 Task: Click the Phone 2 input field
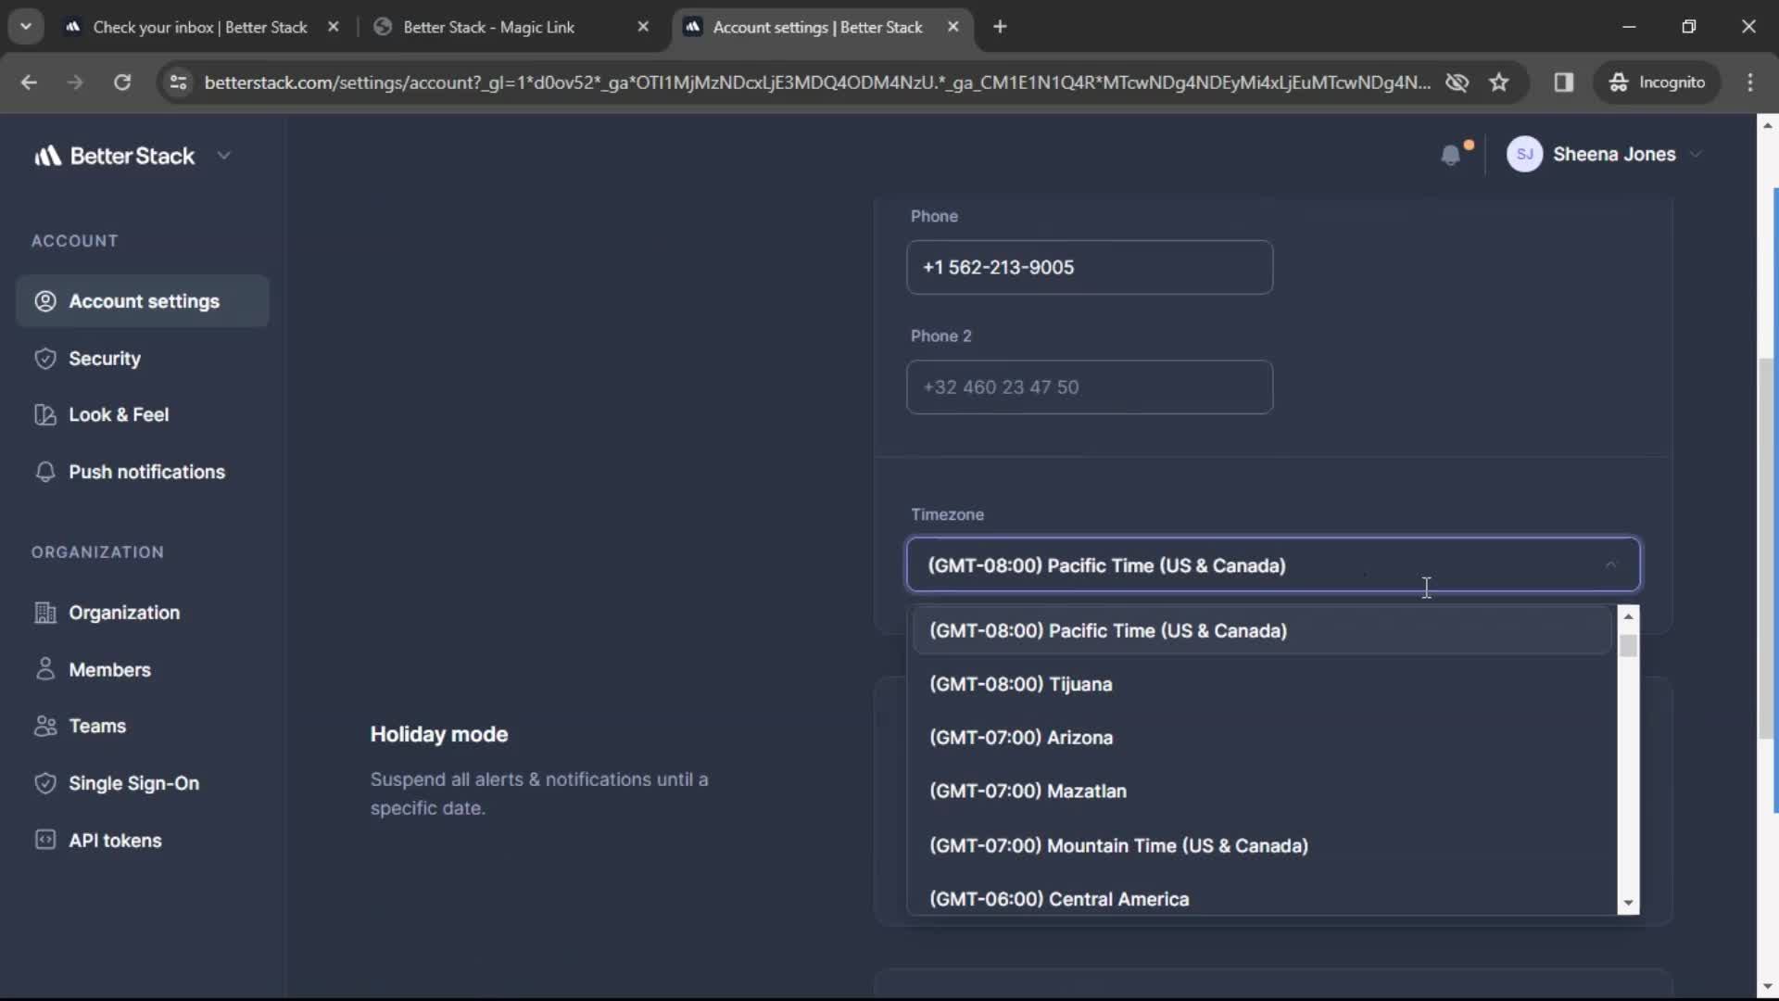(1091, 386)
